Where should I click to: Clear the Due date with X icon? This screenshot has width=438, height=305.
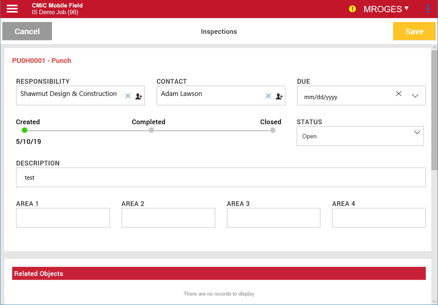[399, 94]
